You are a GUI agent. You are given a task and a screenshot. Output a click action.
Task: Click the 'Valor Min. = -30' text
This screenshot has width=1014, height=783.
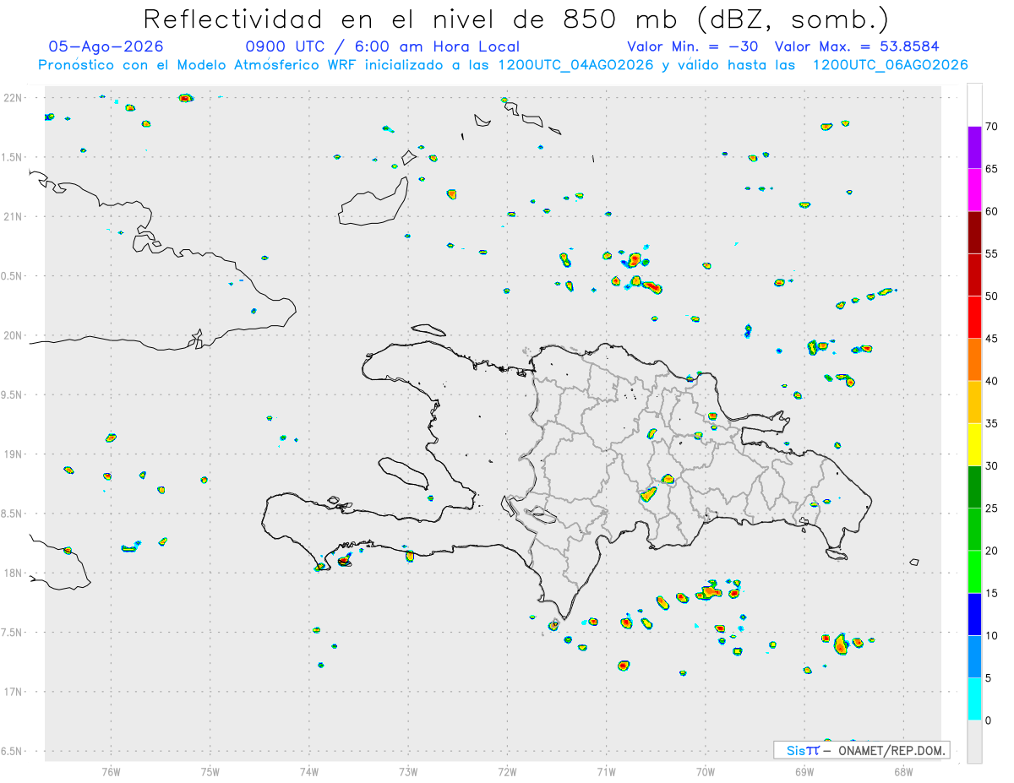coord(695,46)
